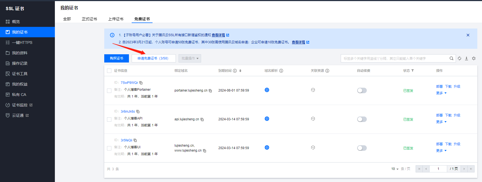This screenshot has height=182, width=482.
Task: Open 证书监控 external link in sidebar
Action: [x=27, y=105]
